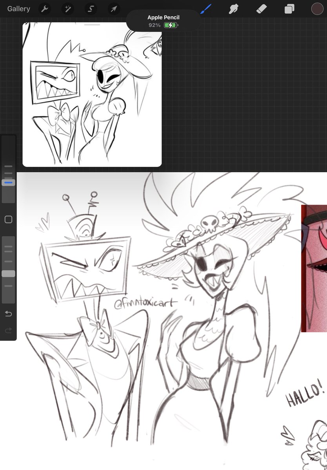Click the brush size slider handle
Viewport: 327px width, 470px height.
click(x=8, y=183)
